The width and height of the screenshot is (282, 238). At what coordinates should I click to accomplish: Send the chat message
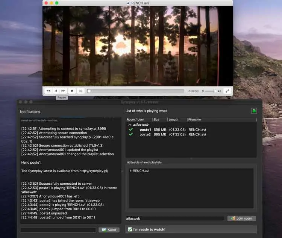(x=109, y=230)
